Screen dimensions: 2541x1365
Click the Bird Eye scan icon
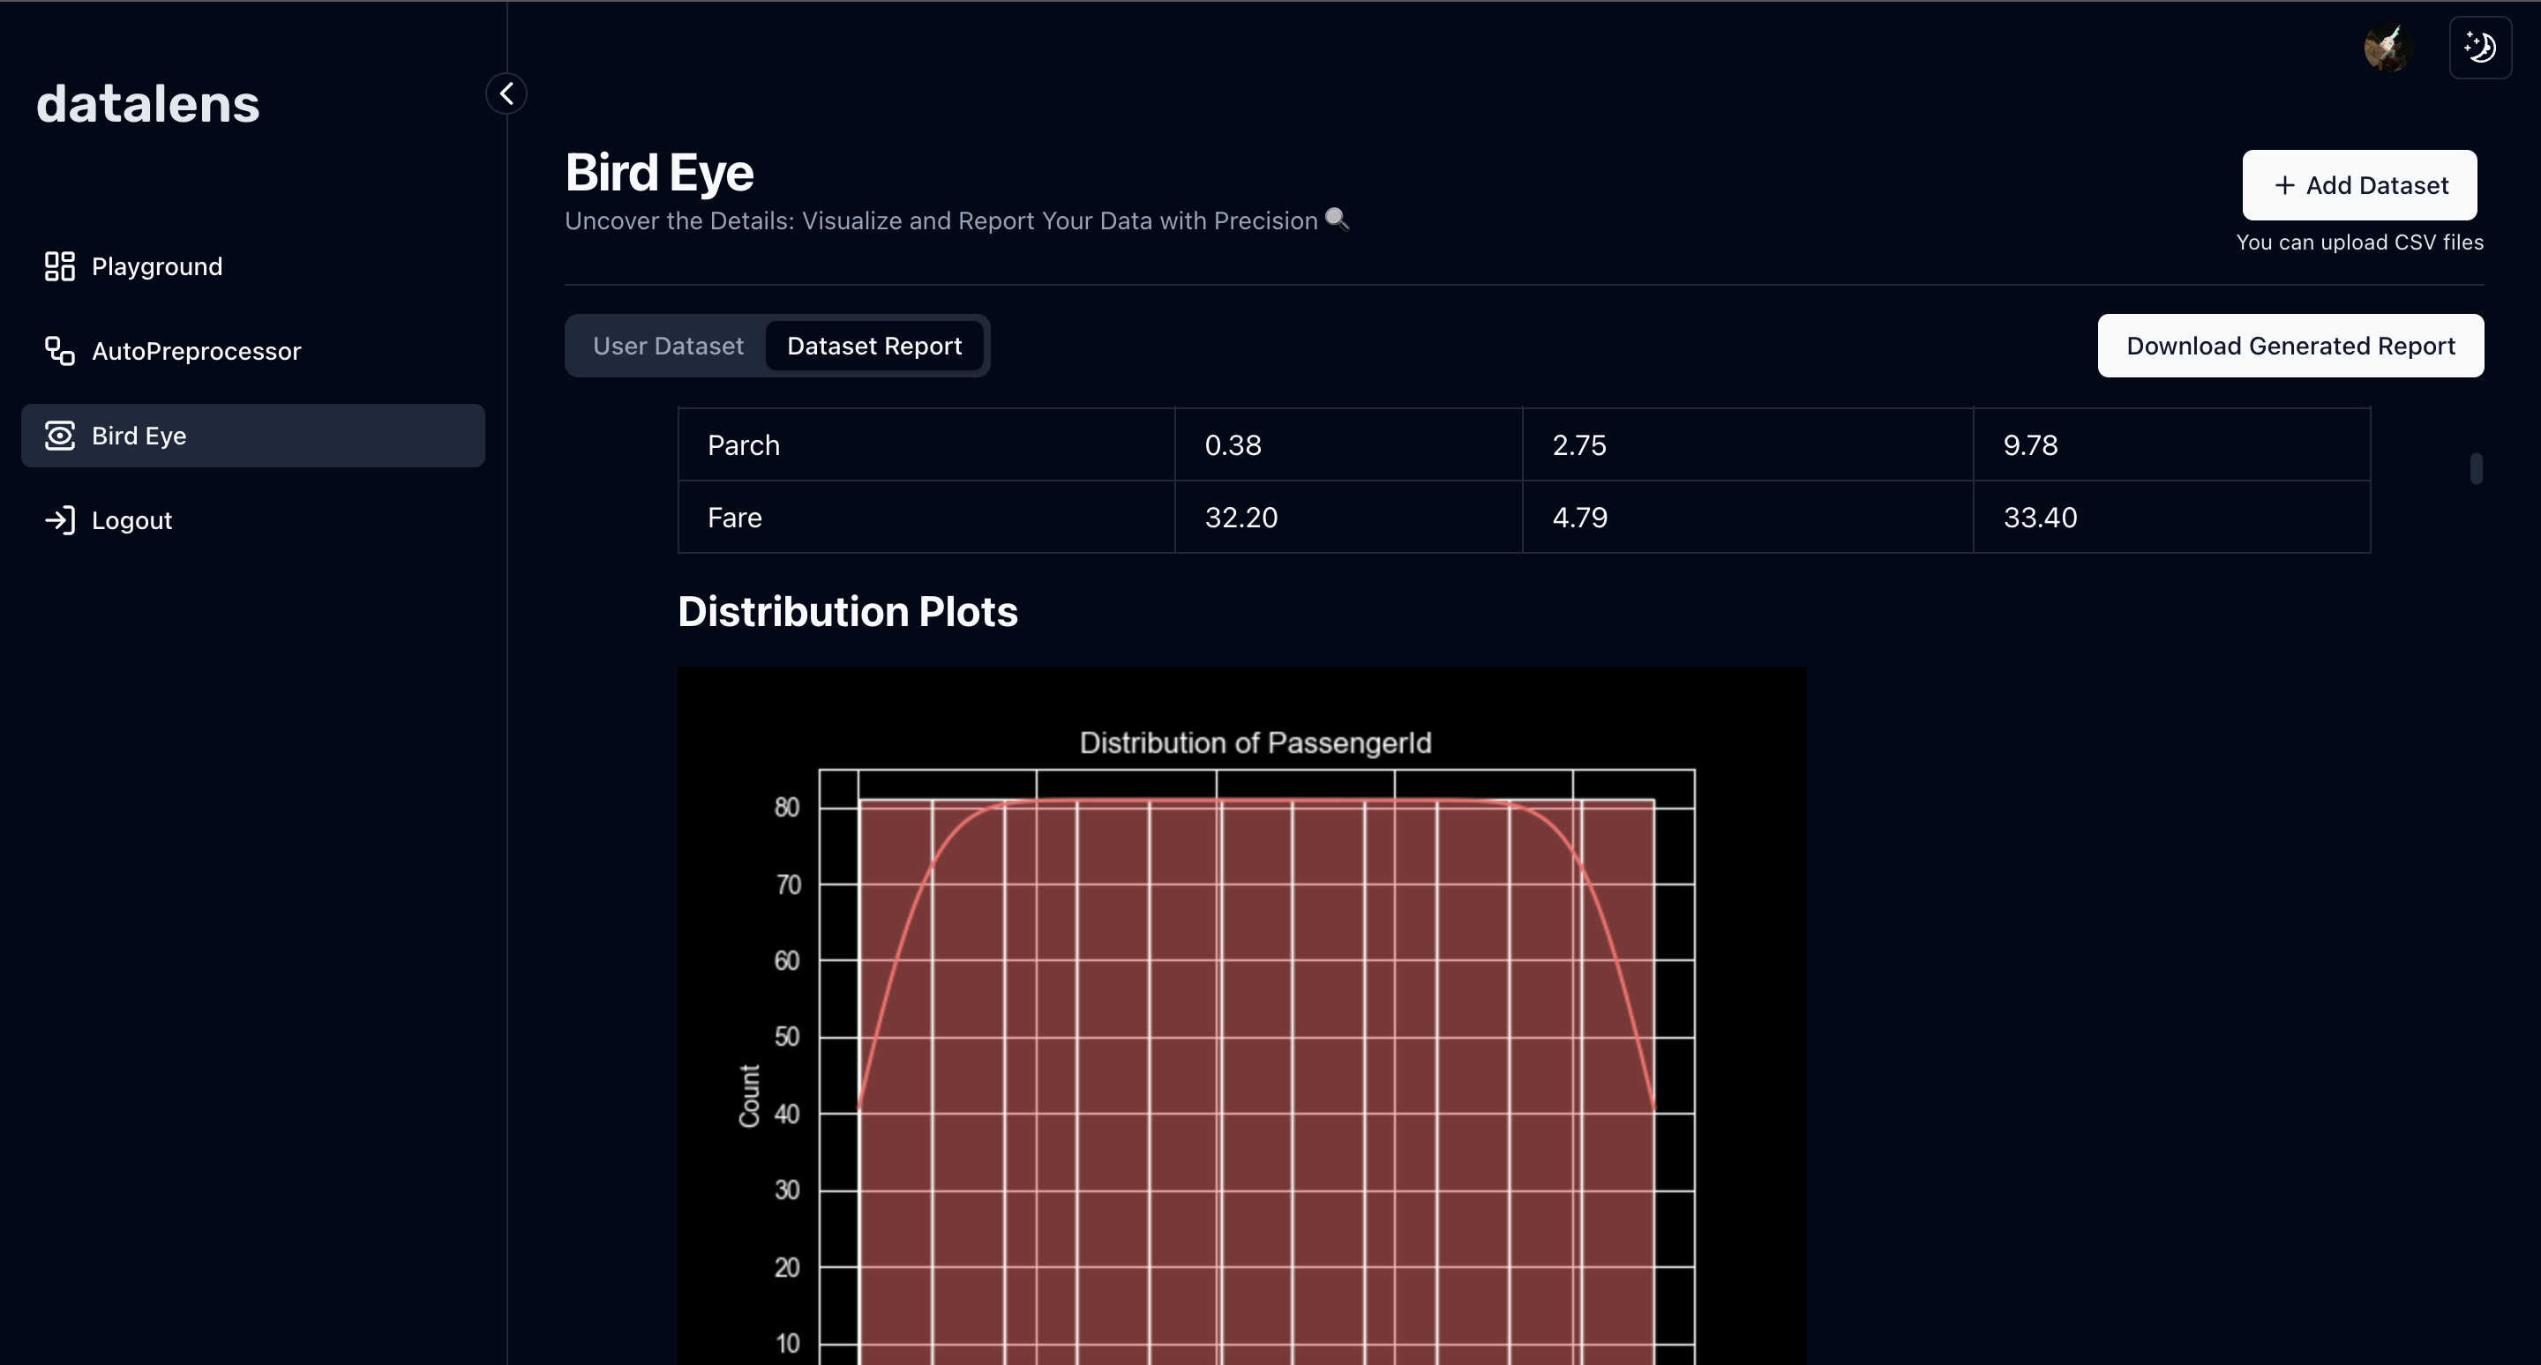click(x=59, y=436)
